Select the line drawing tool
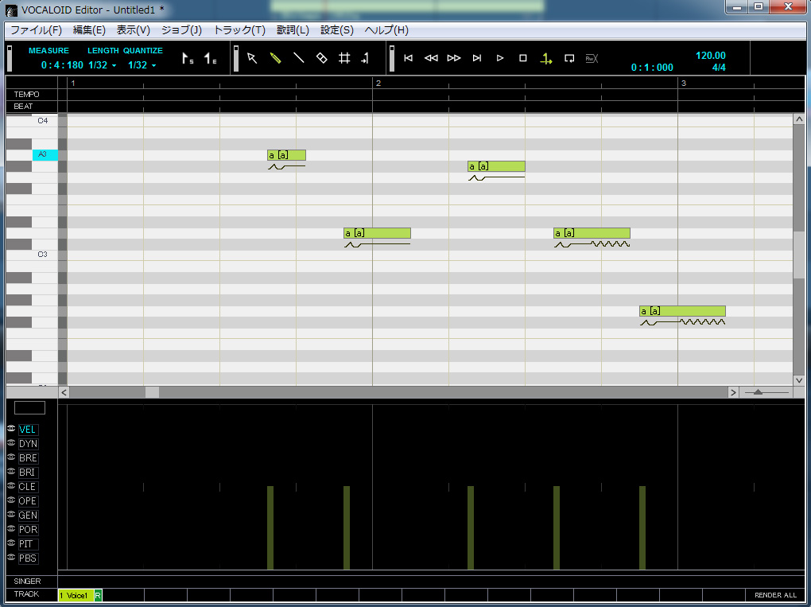The height and width of the screenshot is (607, 811). pyautogui.click(x=298, y=58)
